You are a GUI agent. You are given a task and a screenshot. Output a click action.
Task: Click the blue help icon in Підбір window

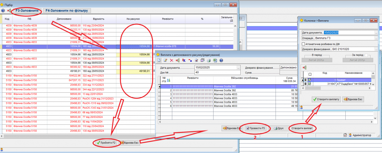3,11
